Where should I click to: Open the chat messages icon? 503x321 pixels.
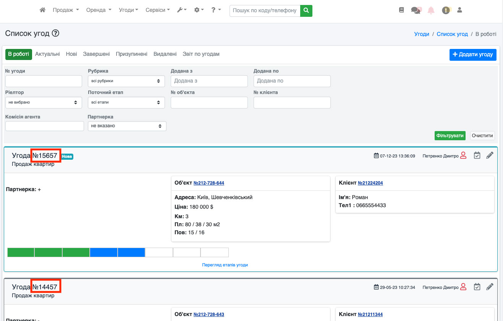(x=416, y=10)
